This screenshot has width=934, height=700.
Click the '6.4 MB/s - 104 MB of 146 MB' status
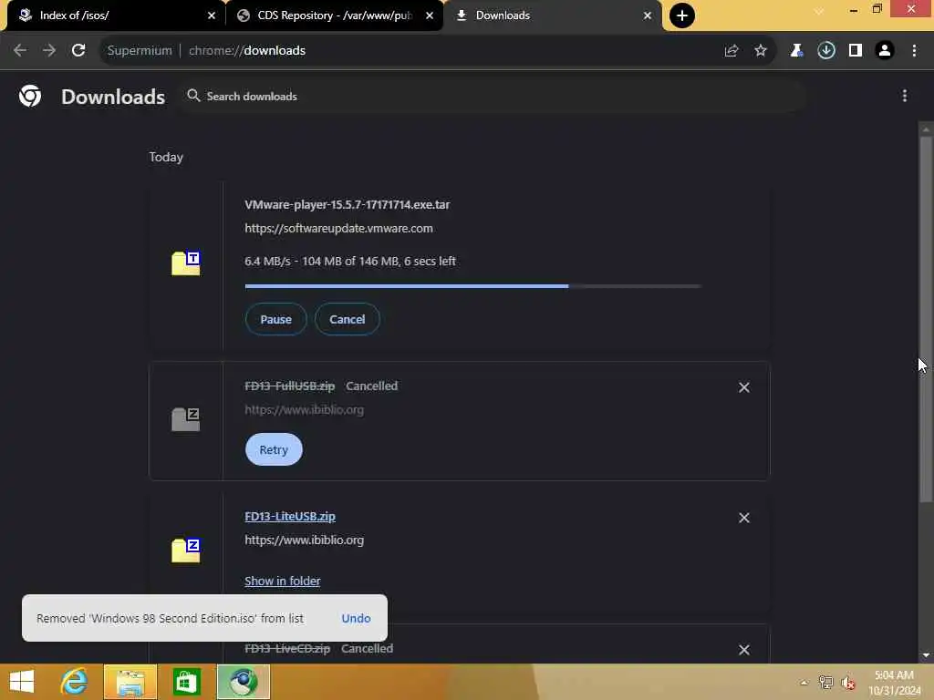(350, 262)
